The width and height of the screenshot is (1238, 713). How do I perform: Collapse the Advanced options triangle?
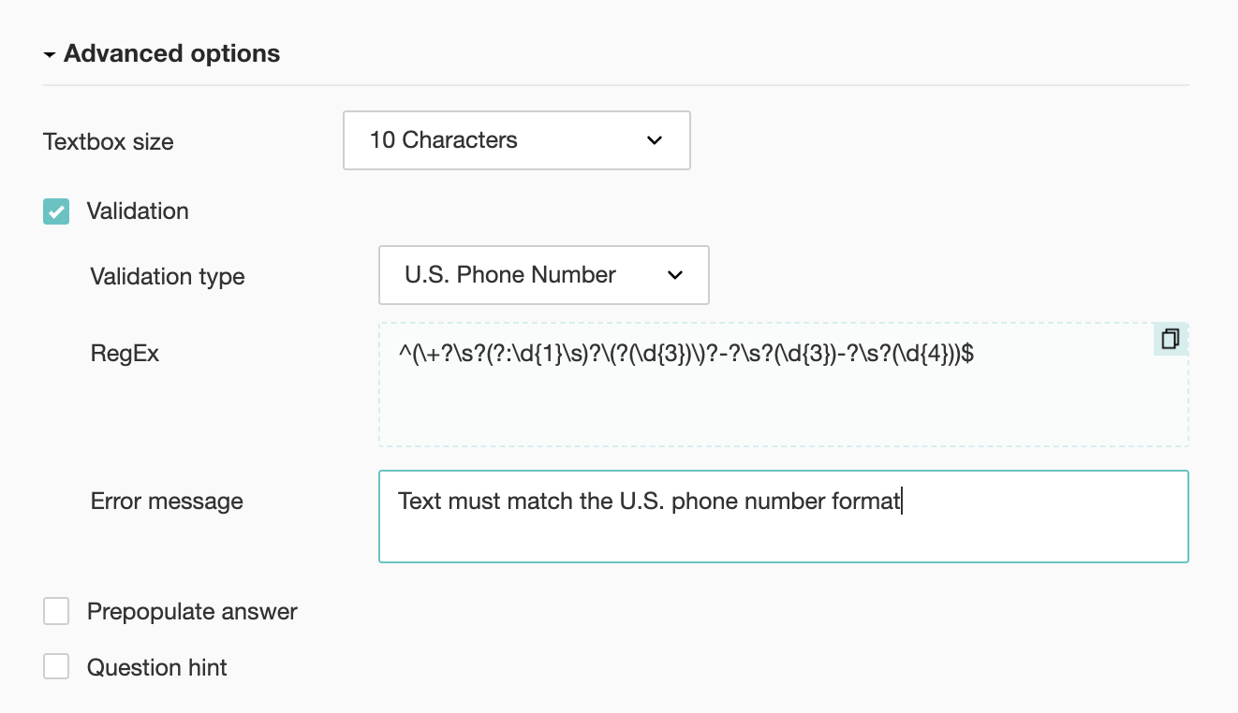[50, 55]
